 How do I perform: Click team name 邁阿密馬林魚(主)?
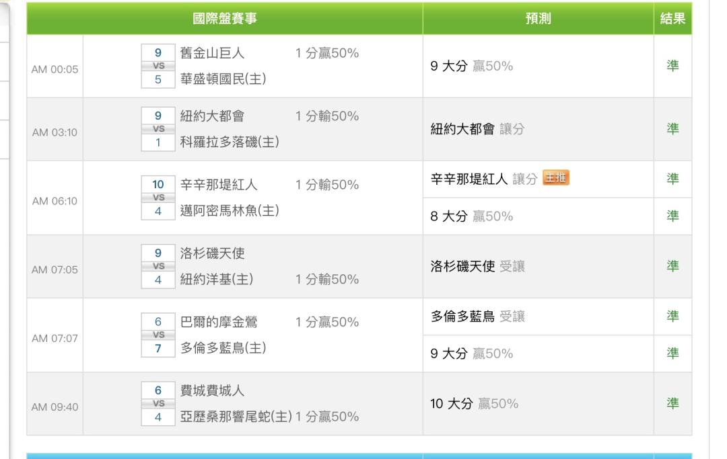230,210
